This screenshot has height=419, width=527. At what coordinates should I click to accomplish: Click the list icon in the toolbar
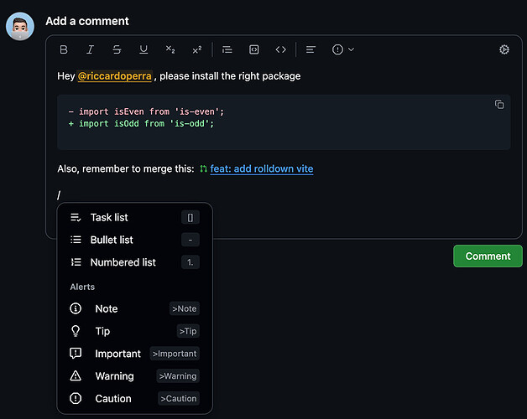tap(227, 49)
